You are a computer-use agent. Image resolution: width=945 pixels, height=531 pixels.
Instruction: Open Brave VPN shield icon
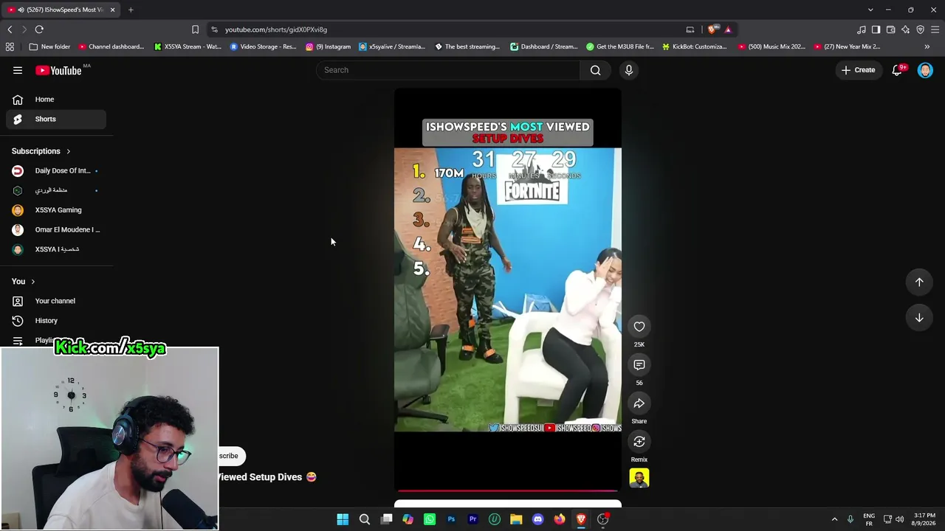click(921, 29)
